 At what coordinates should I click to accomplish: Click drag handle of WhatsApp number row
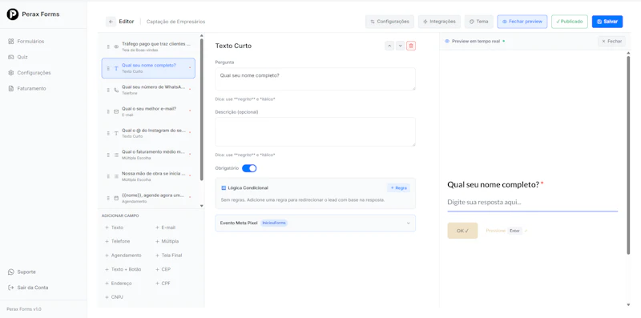click(x=108, y=90)
